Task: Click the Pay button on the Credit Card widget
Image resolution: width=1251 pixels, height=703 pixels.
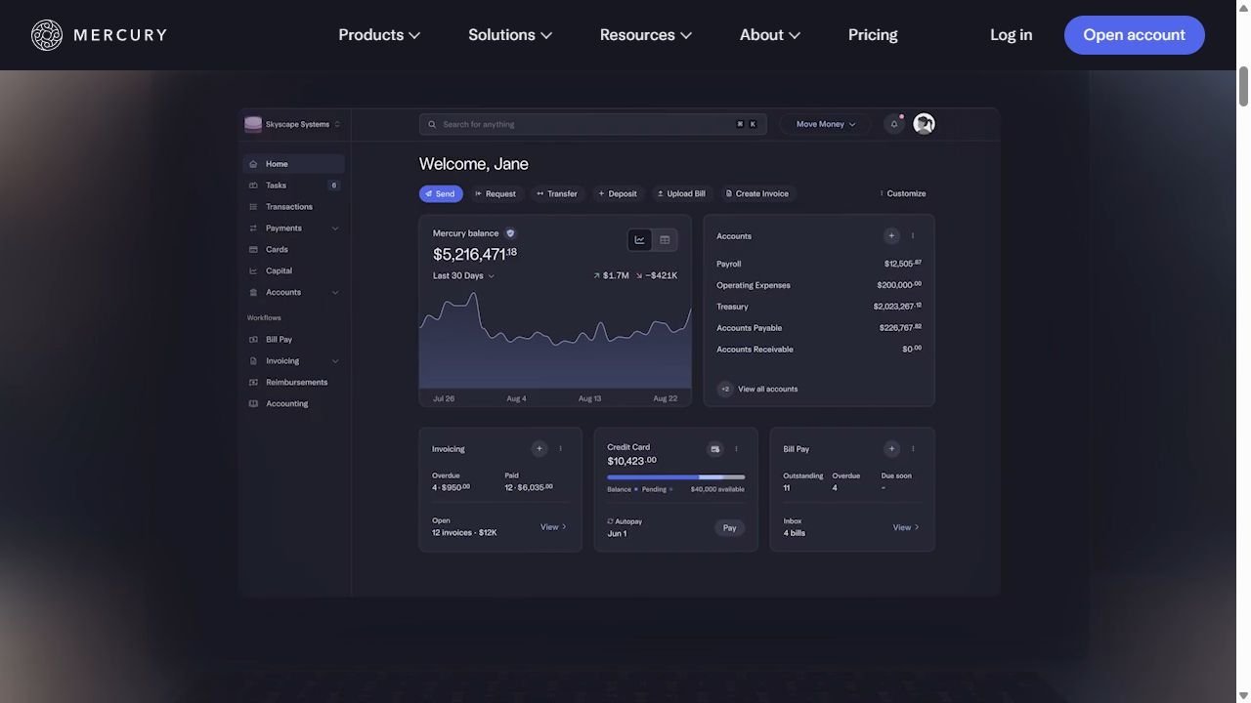Action: [x=729, y=528]
